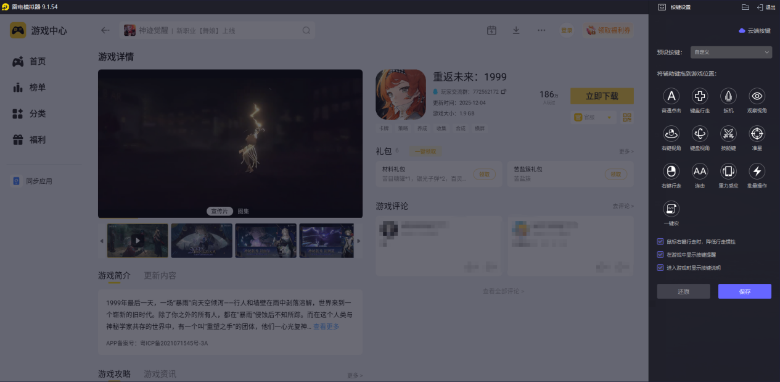Click 查看更多 to expand game introduction
Screen dimensions: 780x382
coord(326,326)
